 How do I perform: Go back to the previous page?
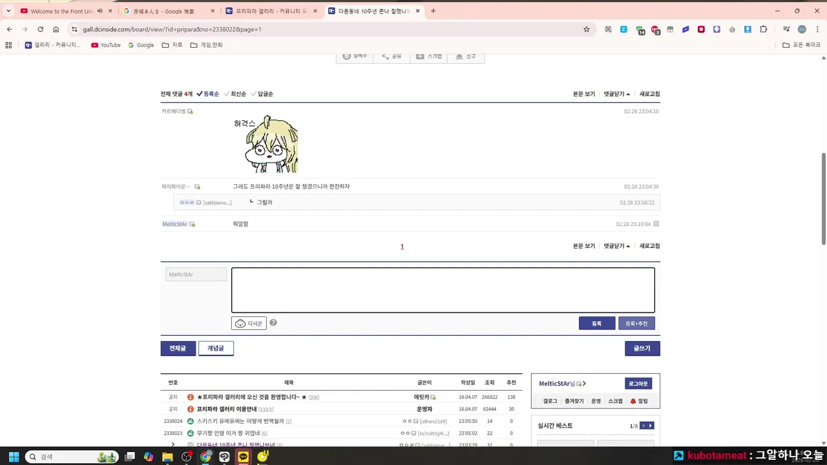(x=9, y=29)
